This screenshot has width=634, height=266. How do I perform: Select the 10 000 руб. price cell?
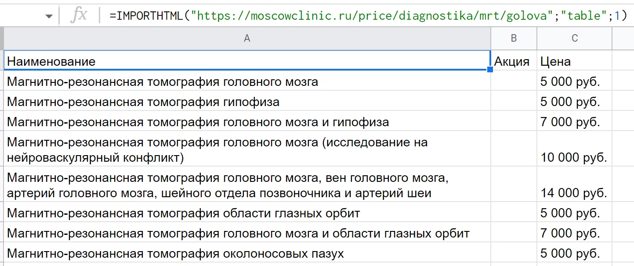click(x=574, y=157)
